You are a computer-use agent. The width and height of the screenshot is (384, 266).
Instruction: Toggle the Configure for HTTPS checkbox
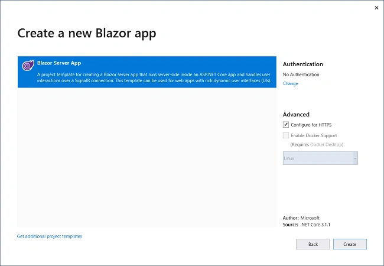tap(286, 125)
